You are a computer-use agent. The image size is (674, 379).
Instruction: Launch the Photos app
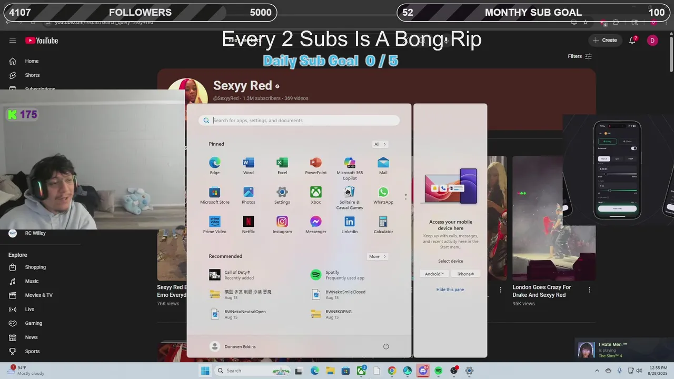point(249,195)
